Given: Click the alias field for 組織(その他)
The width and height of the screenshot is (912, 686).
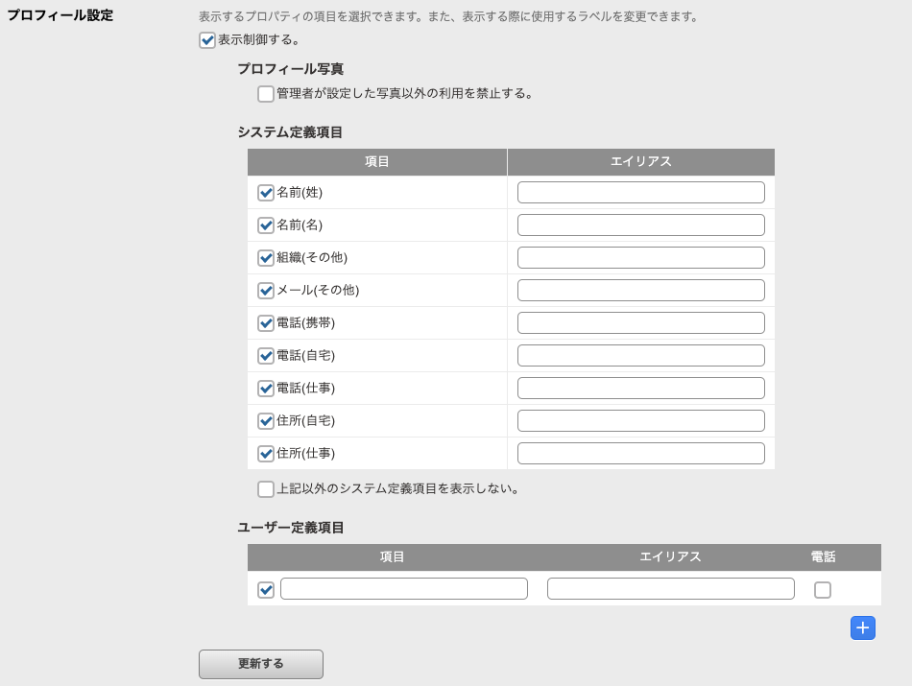Looking at the screenshot, I should (x=641, y=257).
